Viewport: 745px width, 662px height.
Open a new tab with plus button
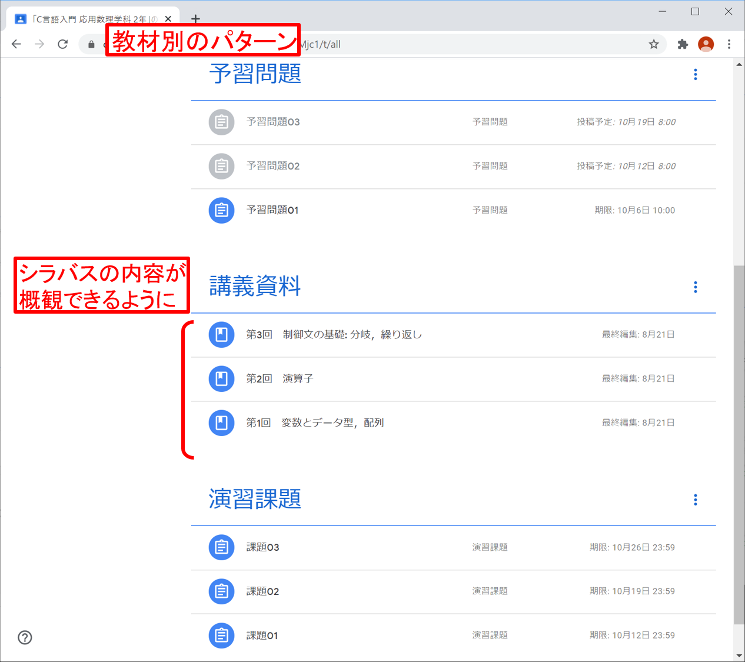pyautogui.click(x=195, y=19)
